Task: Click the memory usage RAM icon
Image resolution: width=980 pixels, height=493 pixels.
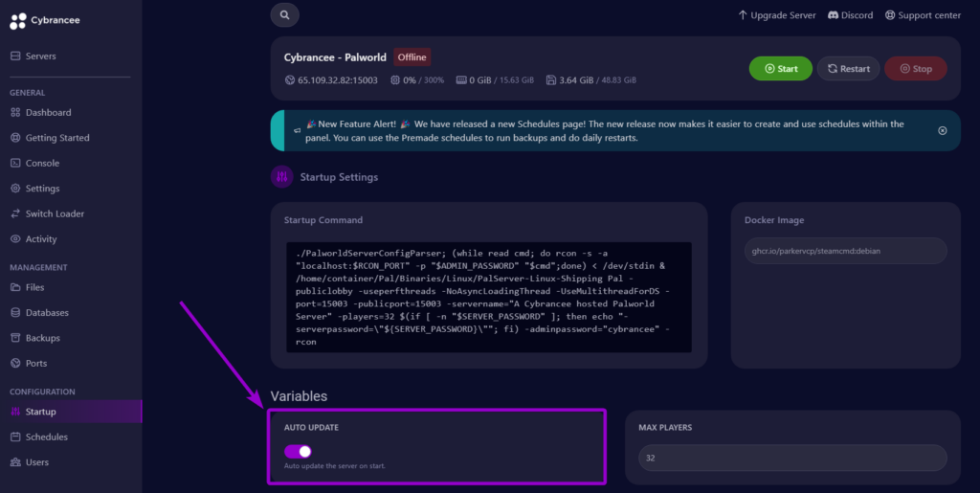Action: [462, 80]
